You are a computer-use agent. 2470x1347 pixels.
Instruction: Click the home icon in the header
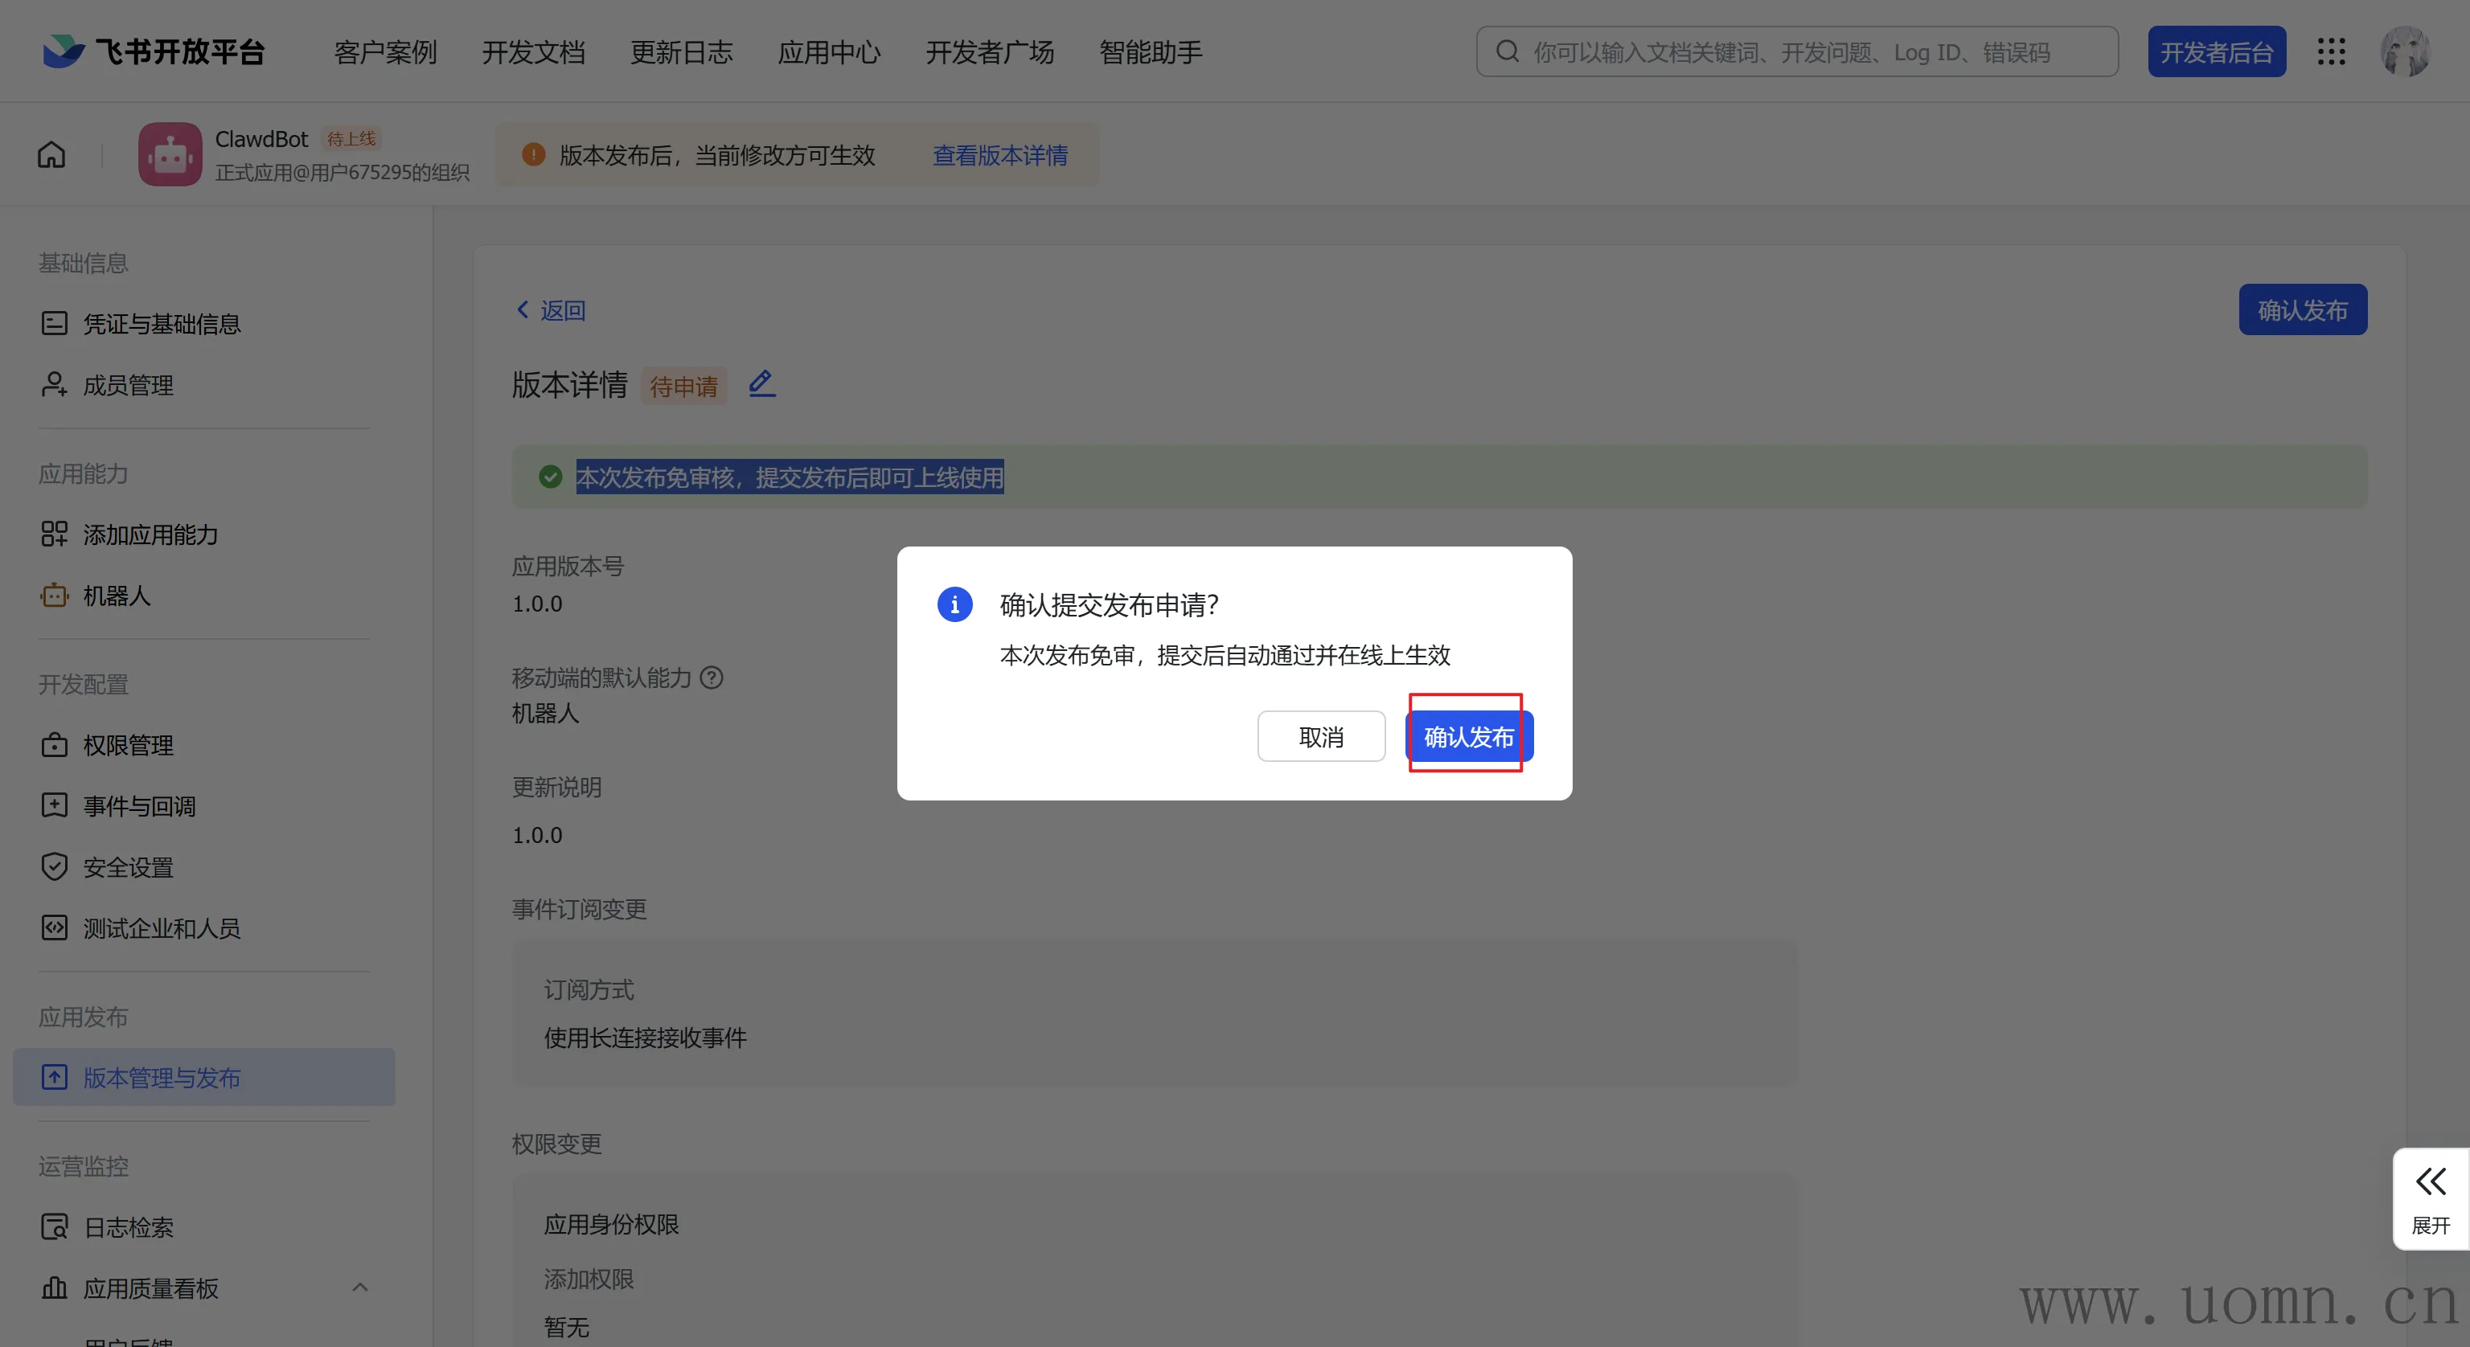[51, 154]
